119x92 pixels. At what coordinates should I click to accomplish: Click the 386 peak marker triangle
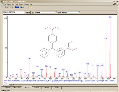click(x=110, y=77)
